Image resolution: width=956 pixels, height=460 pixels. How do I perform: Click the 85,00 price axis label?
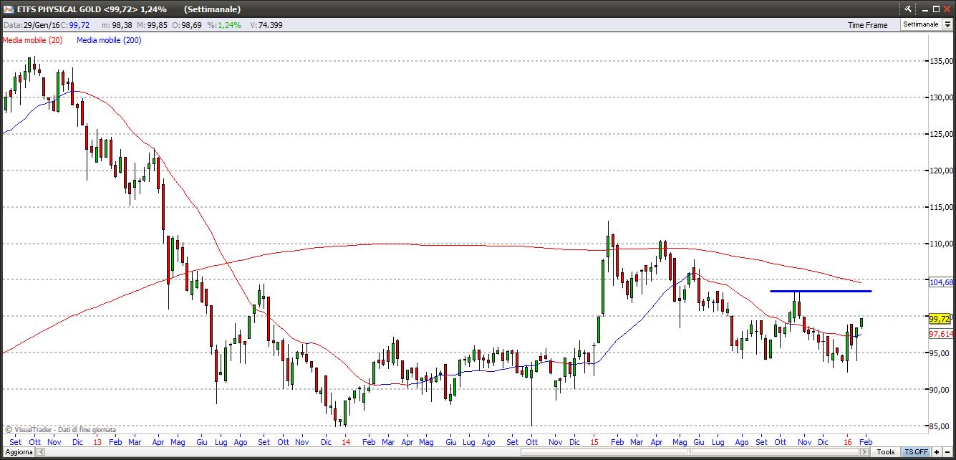click(941, 426)
